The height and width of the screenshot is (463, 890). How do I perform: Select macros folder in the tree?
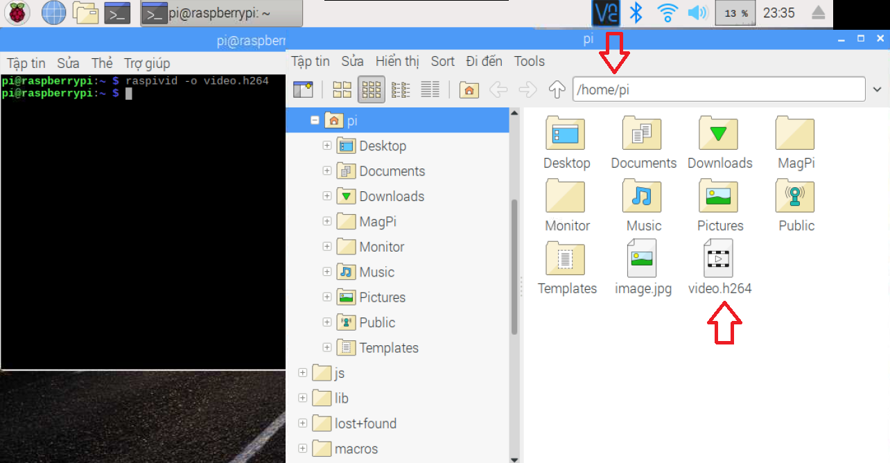tap(345, 448)
